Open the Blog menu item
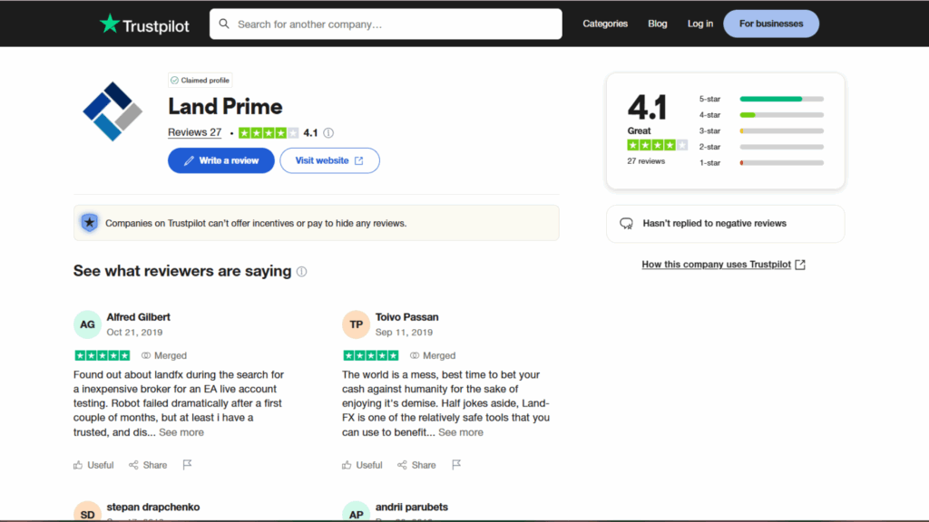 [x=657, y=24]
